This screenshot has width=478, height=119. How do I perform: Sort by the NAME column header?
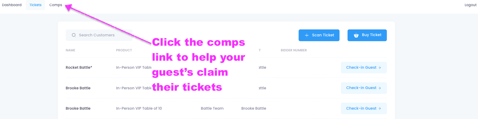pyautogui.click(x=70, y=50)
